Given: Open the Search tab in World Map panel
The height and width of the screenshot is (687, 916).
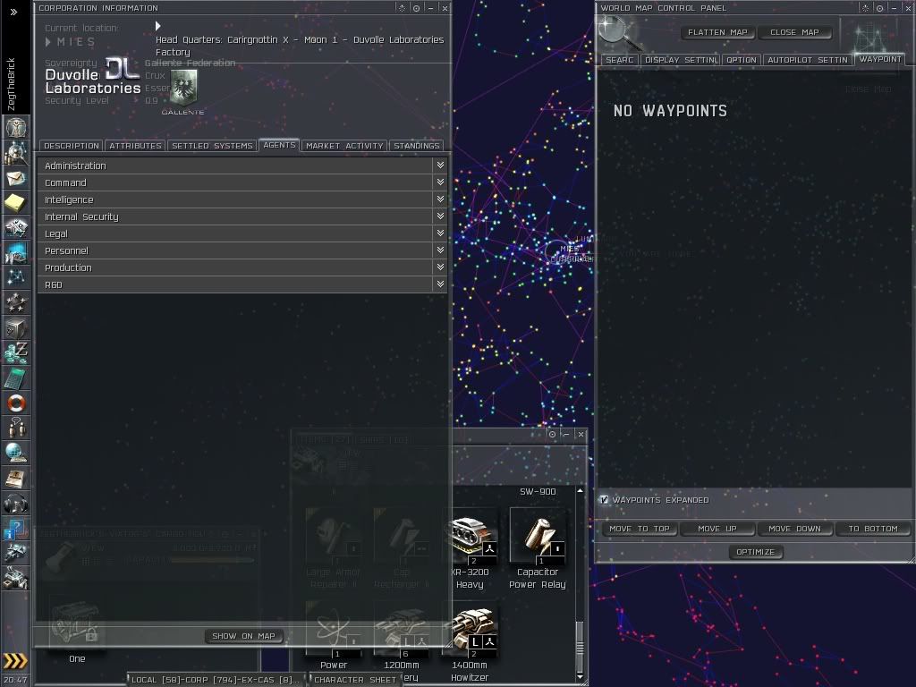Looking at the screenshot, I should pyautogui.click(x=620, y=60).
